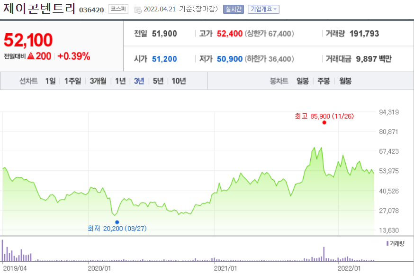Click the 고가 value 52,400
This screenshot has height=276, width=414.
[x=229, y=34]
